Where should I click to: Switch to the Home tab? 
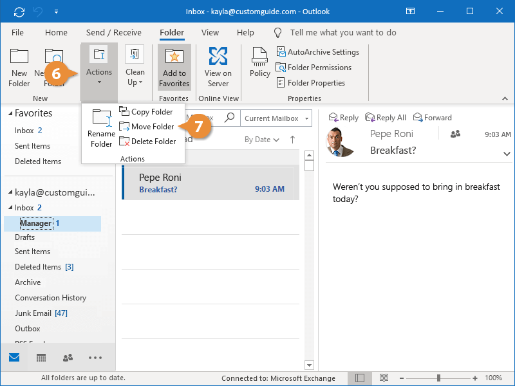pyautogui.click(x=56, y=33)
